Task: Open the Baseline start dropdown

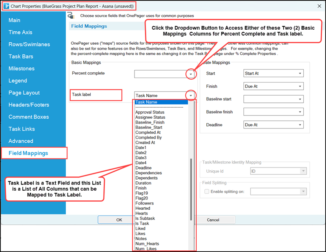Action: tap(300, 99)
